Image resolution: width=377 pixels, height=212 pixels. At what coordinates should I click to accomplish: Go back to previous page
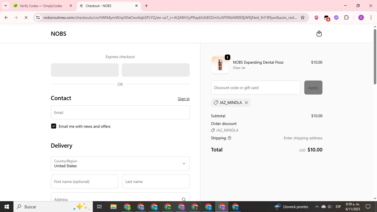click(6, 17)
